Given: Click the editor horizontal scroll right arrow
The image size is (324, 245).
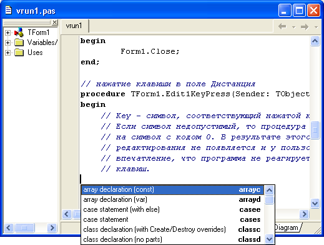Looking at the screenshot, I should click(x=304, y=214).
